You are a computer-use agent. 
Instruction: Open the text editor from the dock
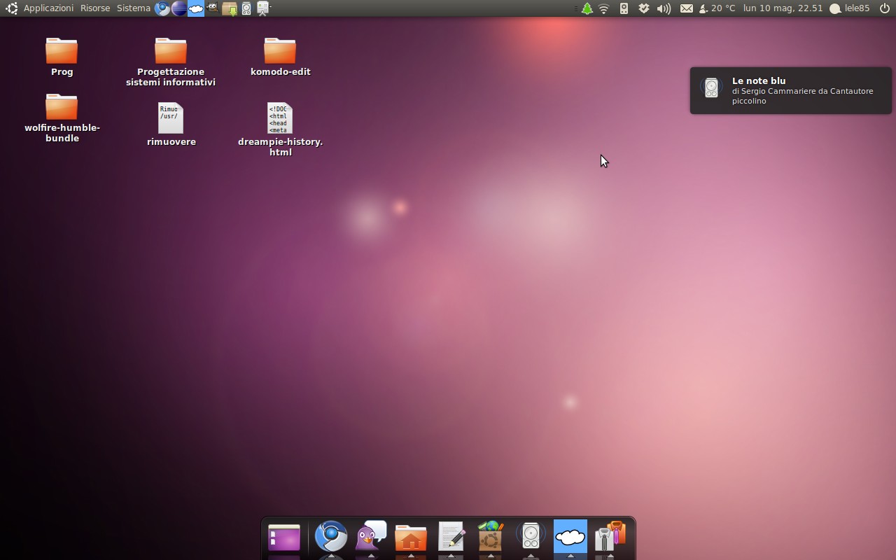[451, 537]
